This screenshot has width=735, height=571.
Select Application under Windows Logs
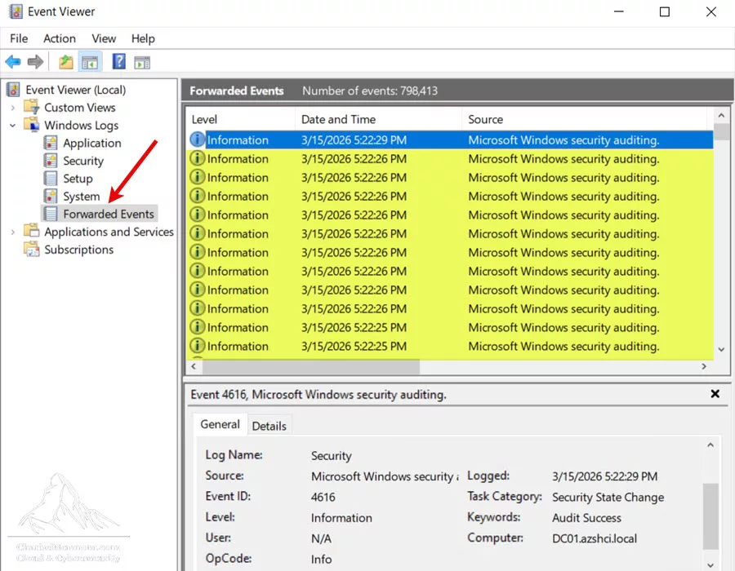[91, 143]
